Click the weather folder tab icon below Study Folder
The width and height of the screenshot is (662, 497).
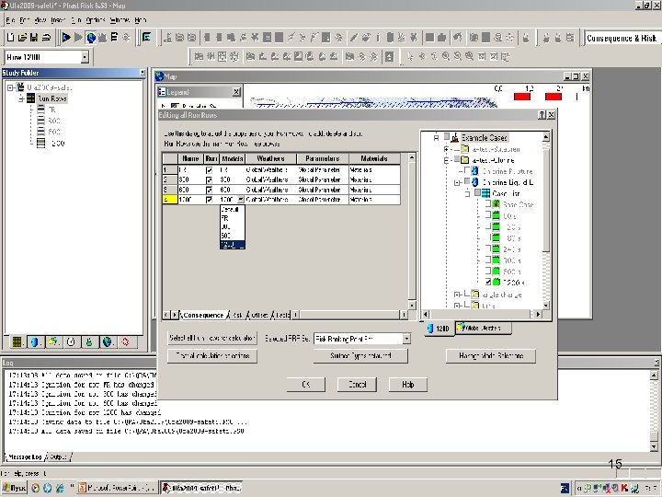(x=52, y=341)
